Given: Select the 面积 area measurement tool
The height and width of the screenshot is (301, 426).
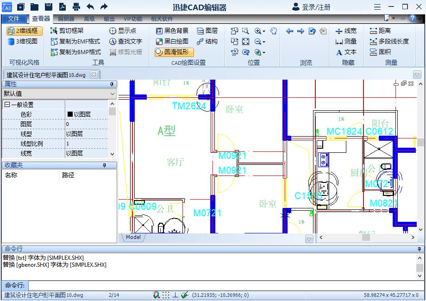Looking at the screenshot, I should (x=380, y=52).
